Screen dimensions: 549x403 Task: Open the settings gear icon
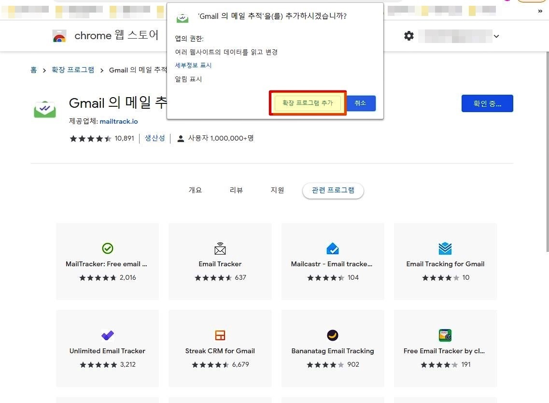point(408,36)
